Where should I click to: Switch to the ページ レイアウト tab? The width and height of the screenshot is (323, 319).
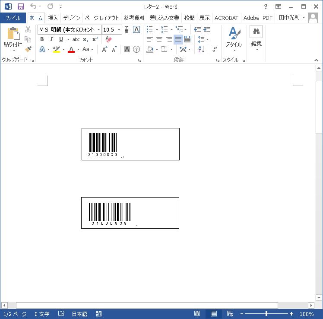(x=102, y=18)
